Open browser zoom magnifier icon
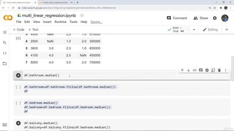Image resolution: width=234 pixels, height=131 pixels. (210, 8)
